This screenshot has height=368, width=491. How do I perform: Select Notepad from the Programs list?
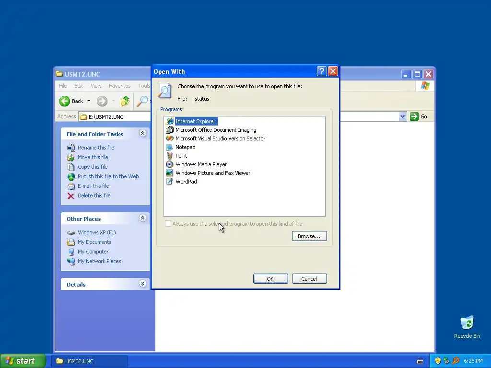[186, 147]
